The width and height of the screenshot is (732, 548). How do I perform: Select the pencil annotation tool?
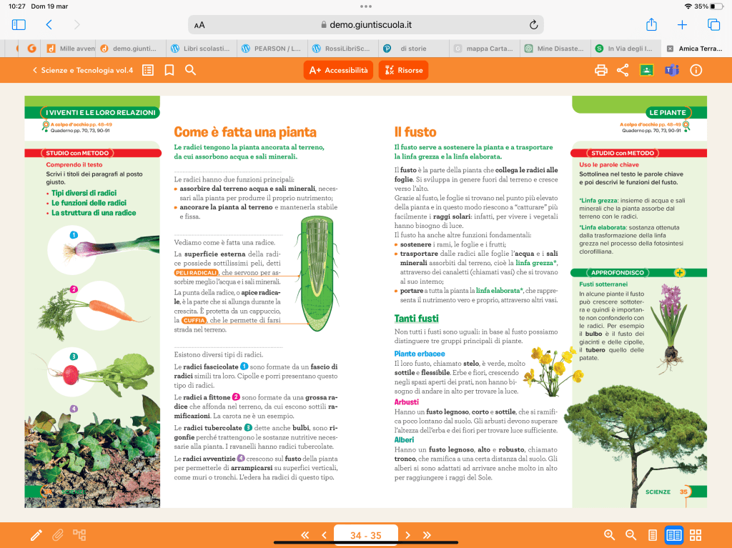[36, 534]
